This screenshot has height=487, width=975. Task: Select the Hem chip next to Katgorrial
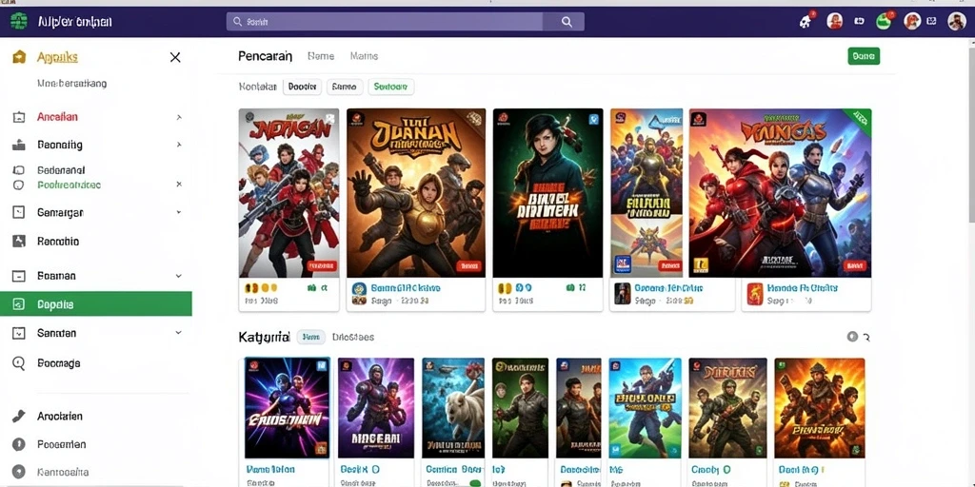click(311, 338)
